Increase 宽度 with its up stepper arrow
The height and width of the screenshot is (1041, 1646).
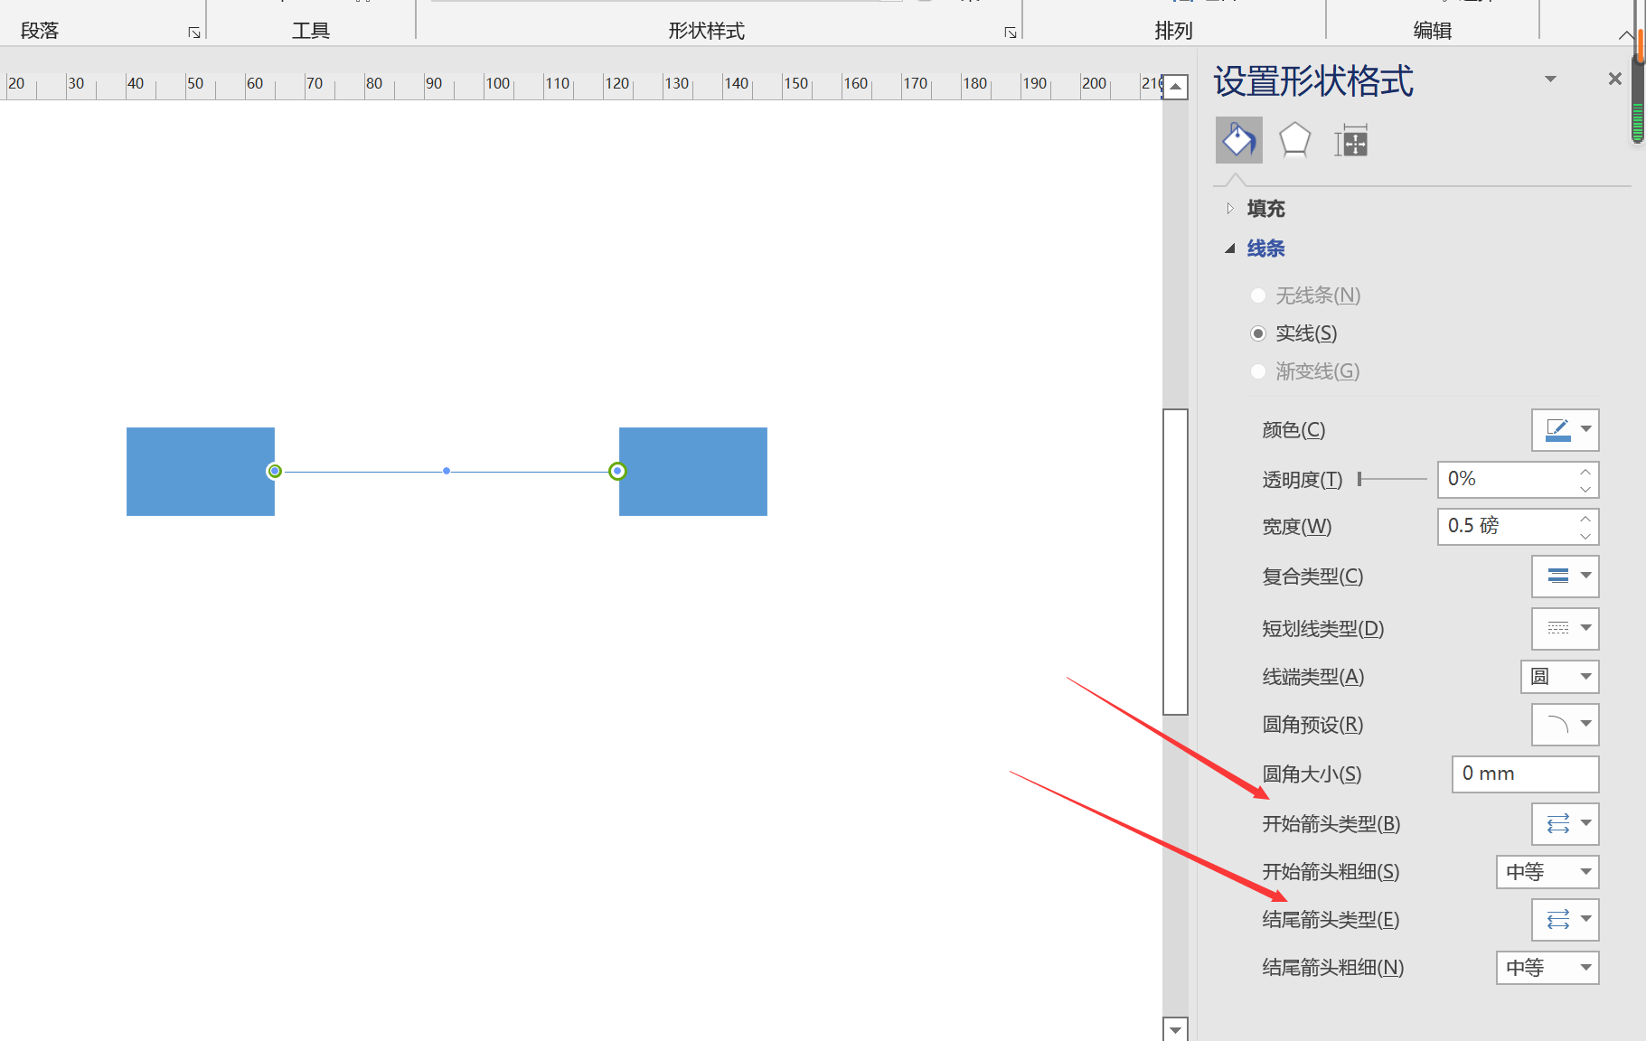click(1584, 519)
